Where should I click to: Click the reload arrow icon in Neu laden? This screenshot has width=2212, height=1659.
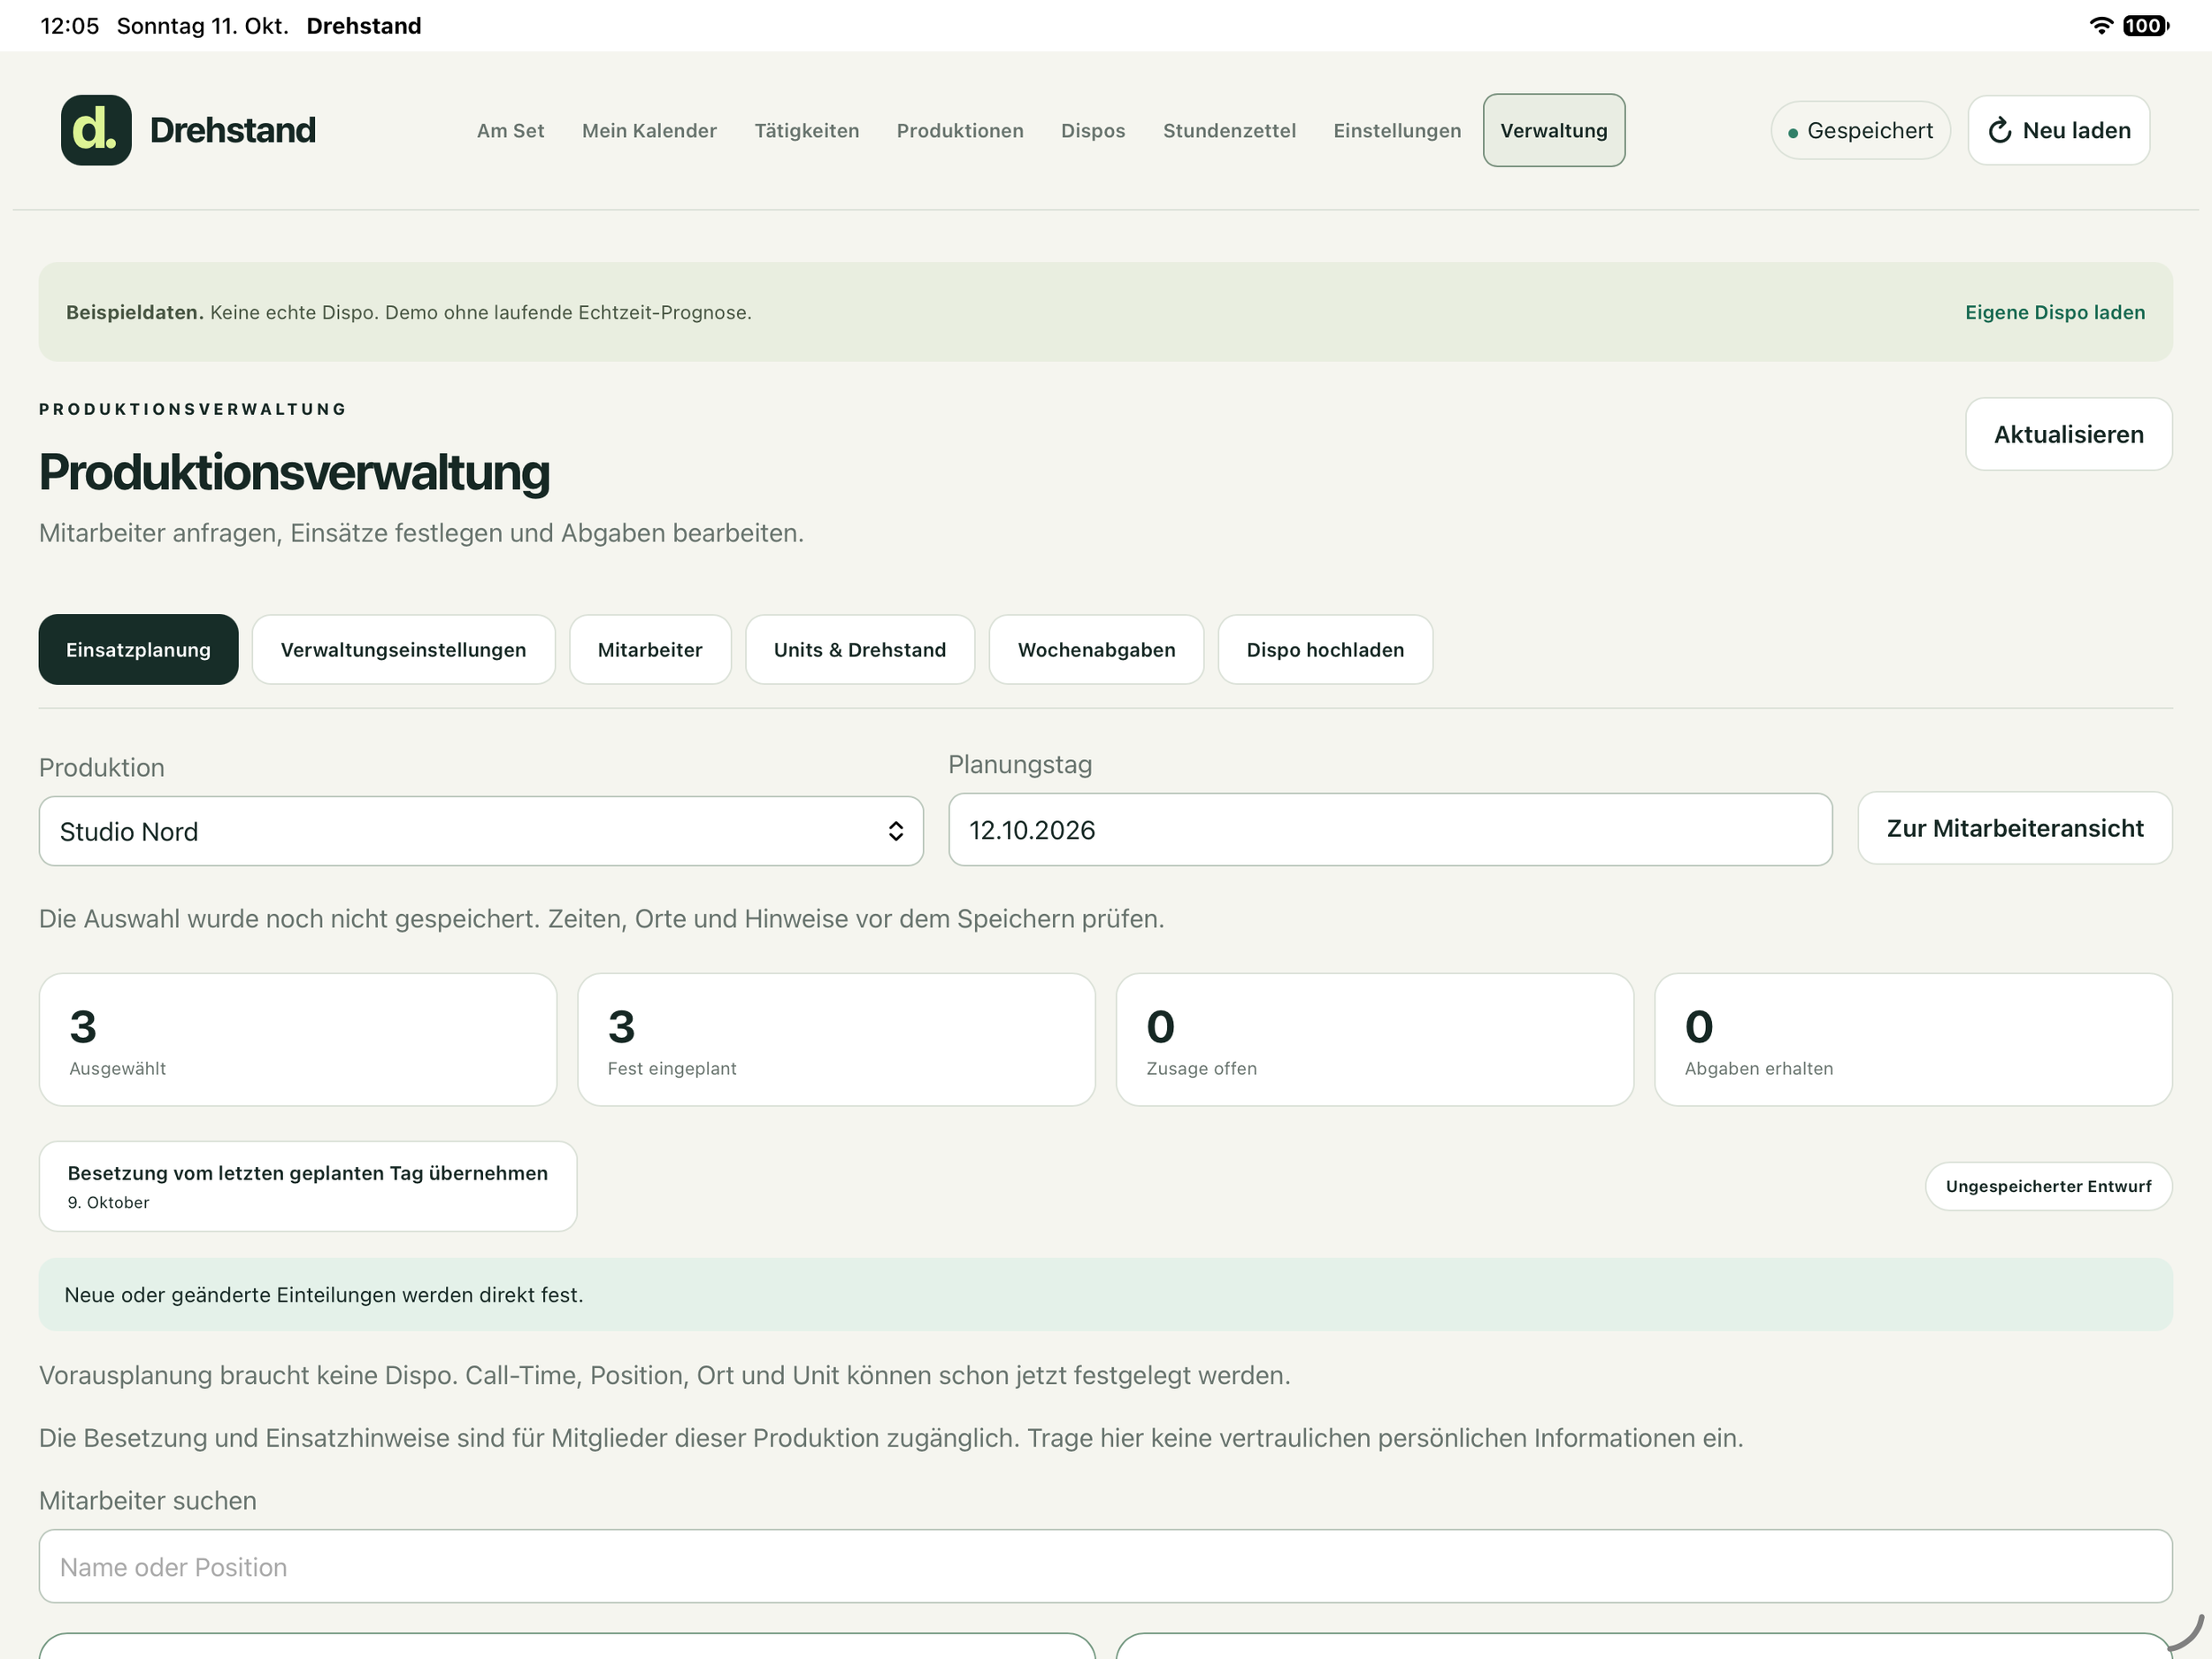click(1999, 130)
